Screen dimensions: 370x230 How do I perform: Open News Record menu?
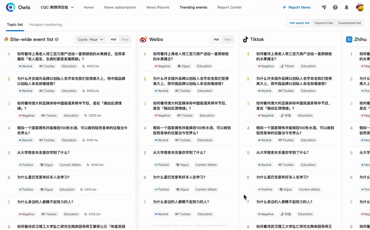pos(158,7)
